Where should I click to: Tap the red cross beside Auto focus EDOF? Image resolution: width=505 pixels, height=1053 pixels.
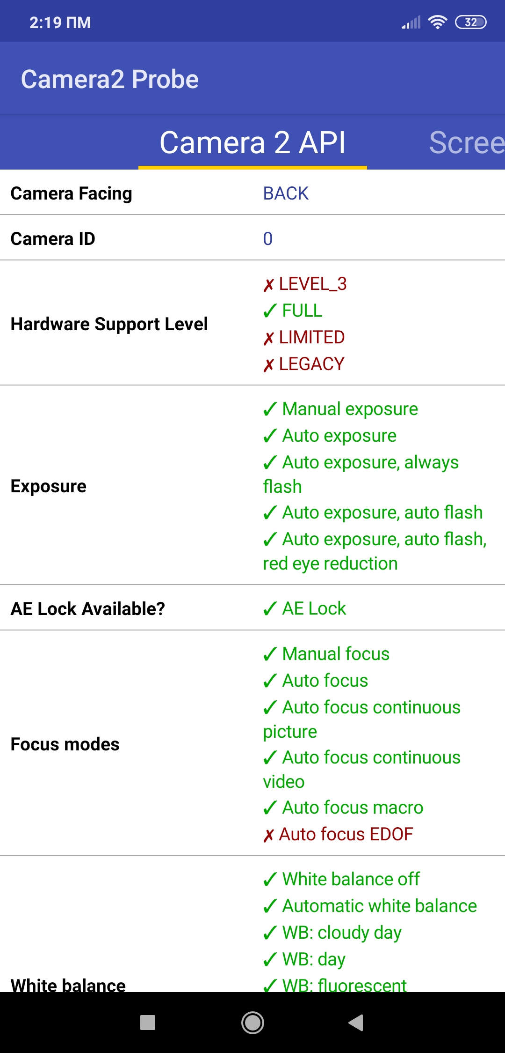(268, 835)
